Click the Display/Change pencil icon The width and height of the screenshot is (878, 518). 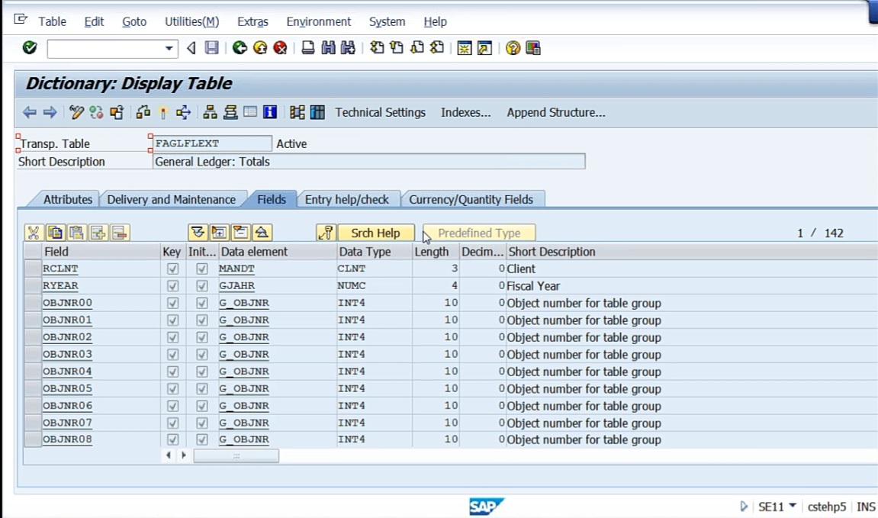tap(76, 113)
